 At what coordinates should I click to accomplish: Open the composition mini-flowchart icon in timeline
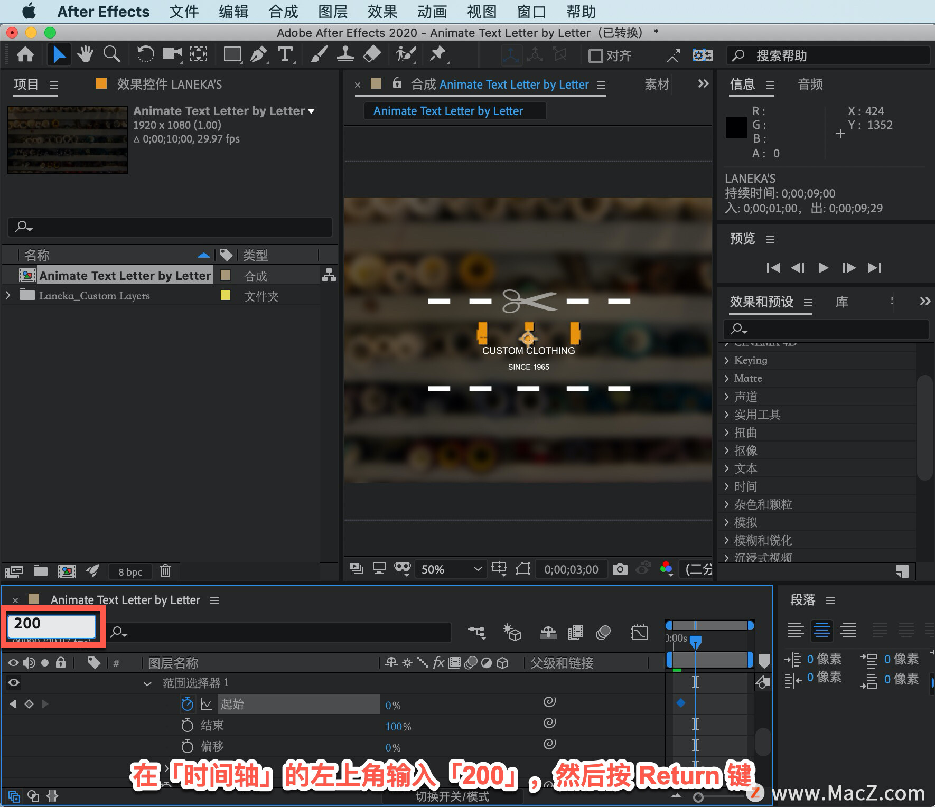(x=477, y=632)
